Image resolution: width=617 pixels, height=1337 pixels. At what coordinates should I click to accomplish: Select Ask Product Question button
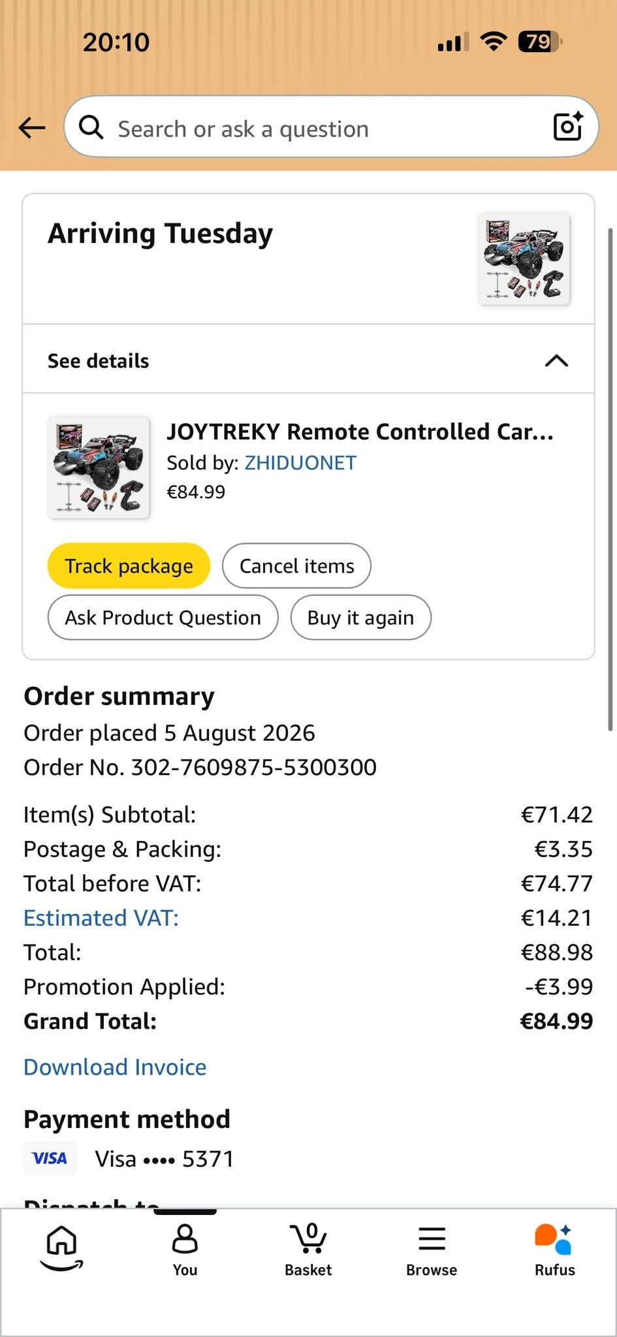pos(163,618)
